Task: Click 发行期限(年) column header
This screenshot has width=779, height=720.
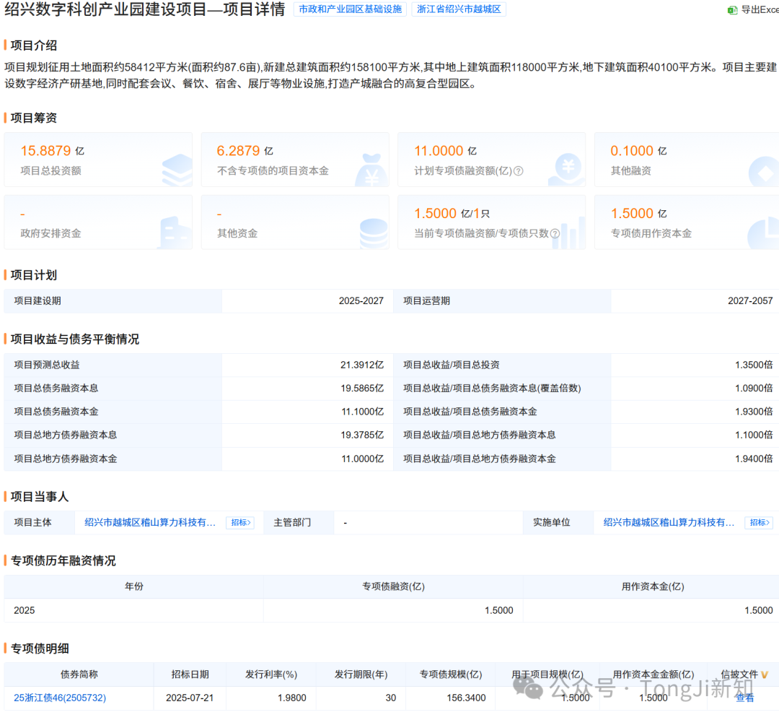Action: 361,675
